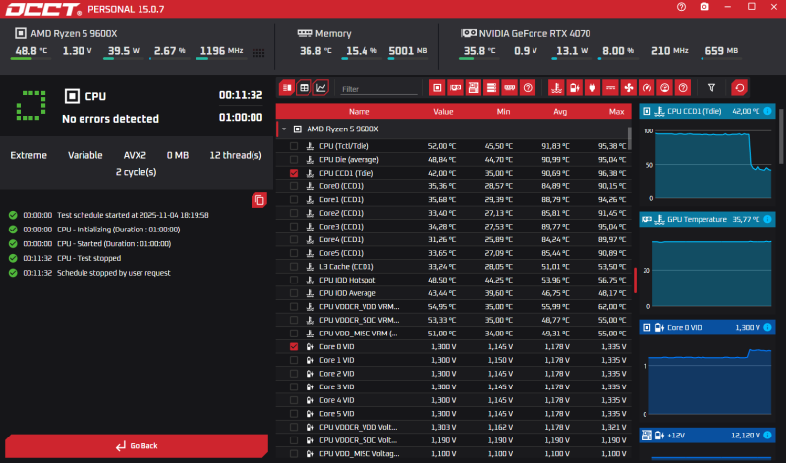
Task: Toggle current sensor type filter
Action: tap(610, 88)
